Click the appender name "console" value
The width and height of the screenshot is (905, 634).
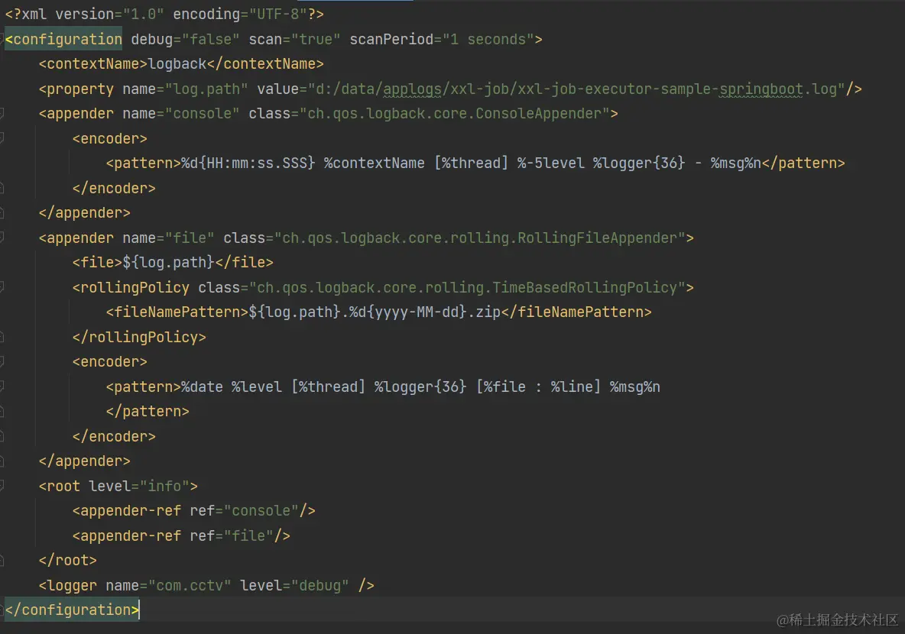tap(202, 114)
